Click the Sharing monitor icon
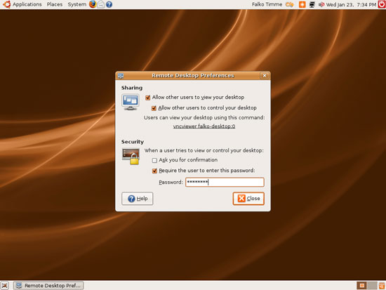Viewport: 386px width, 290px height. click(131, 103)
